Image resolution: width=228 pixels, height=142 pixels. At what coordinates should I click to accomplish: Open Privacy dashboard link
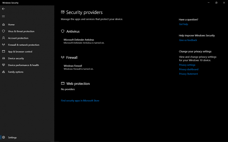coord(188,69)
